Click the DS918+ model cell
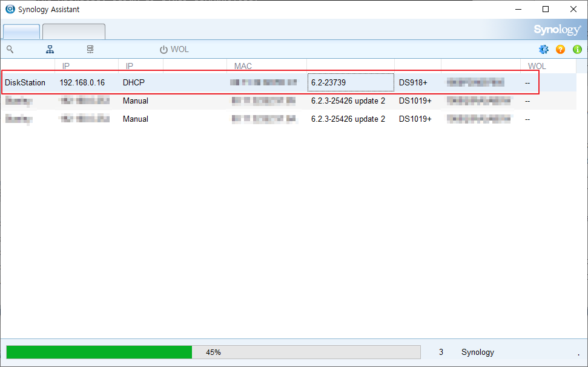The image size is (588, 367). [x=413, y=82]
